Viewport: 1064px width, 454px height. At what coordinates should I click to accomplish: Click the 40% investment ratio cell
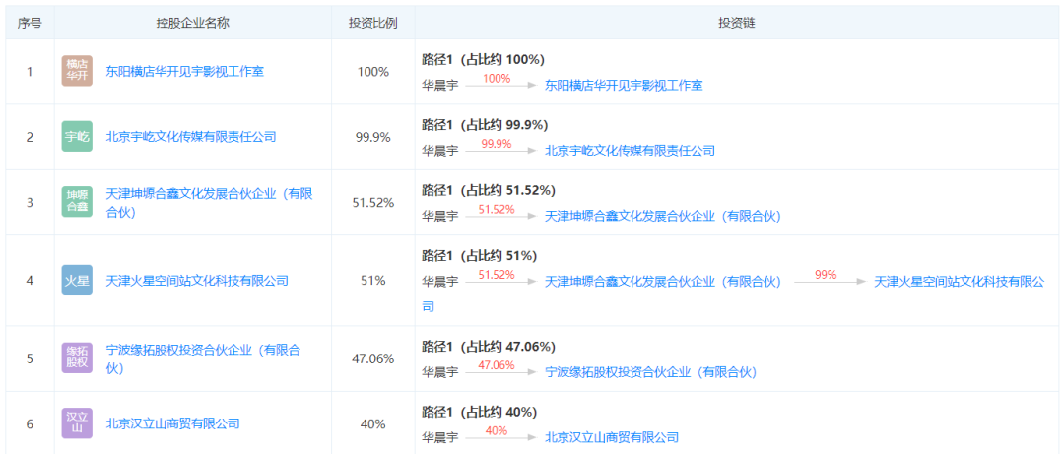(373, 424)
